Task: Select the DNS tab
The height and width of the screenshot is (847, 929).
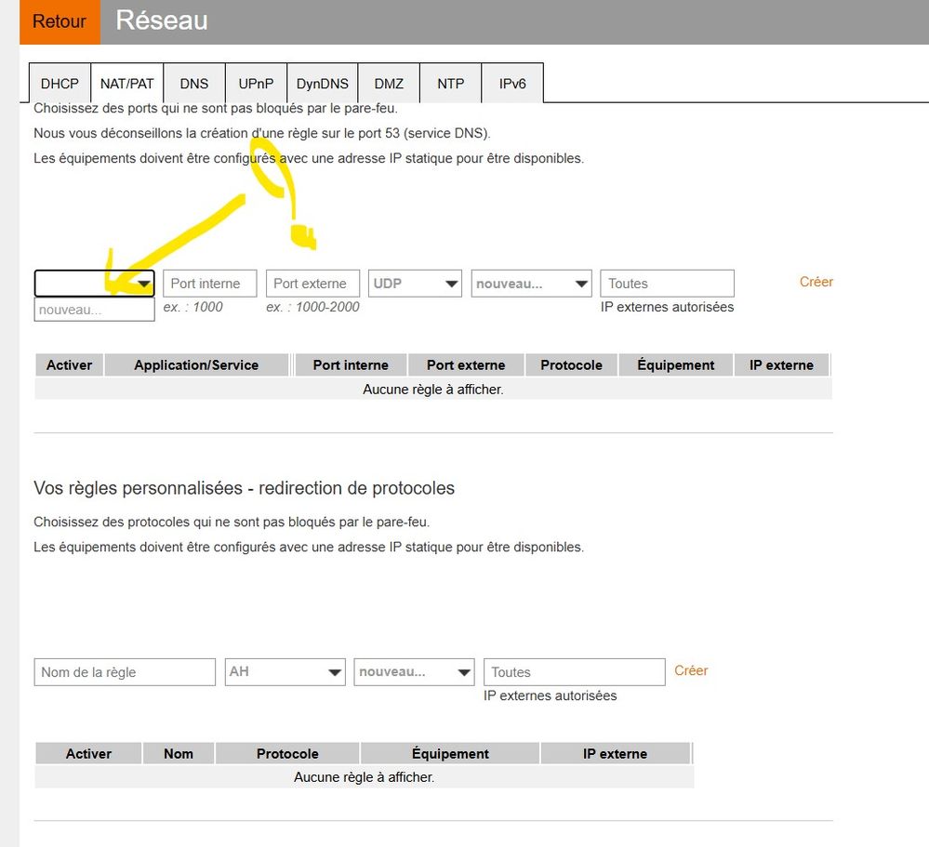Action: [x=194, y=84]
